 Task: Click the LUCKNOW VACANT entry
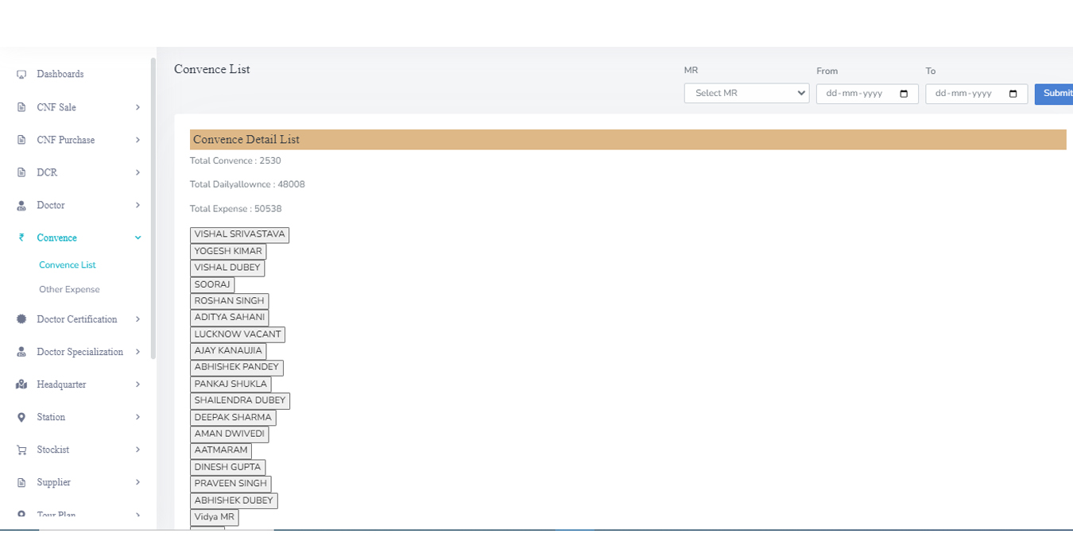pyautogui.click(x=238, y=334)
